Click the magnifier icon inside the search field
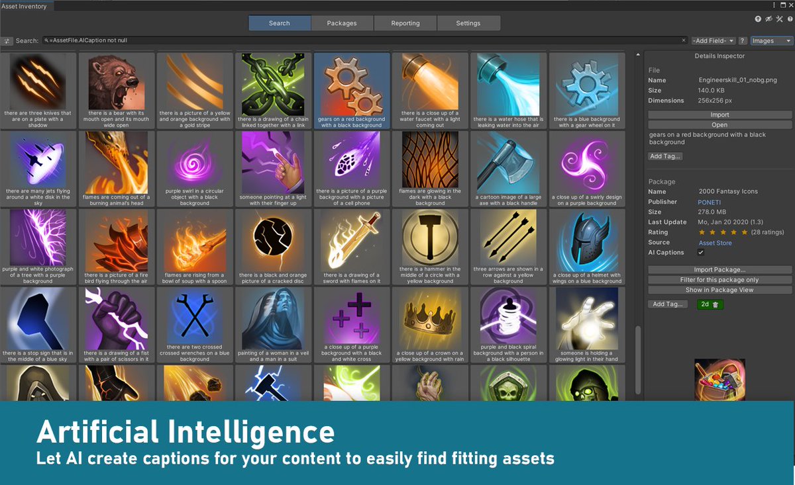The width and height of the screenshot is (795, 485). click(46, 40)
